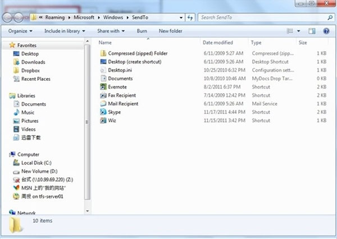This screenshot has width=337, height=239.
Task: Select Network in the navigation pane
Action: tap(26, 213)
